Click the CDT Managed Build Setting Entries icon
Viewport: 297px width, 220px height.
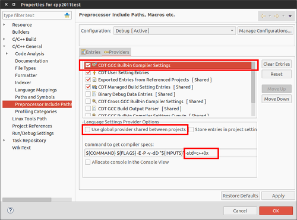94,87
